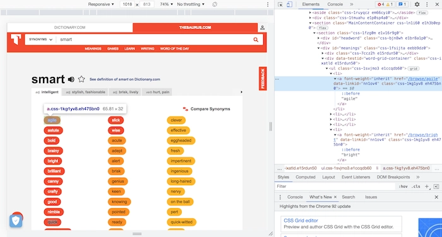Click the grid badge on ul node
This screenshot has height=237, width=442.
coord(414,69)
